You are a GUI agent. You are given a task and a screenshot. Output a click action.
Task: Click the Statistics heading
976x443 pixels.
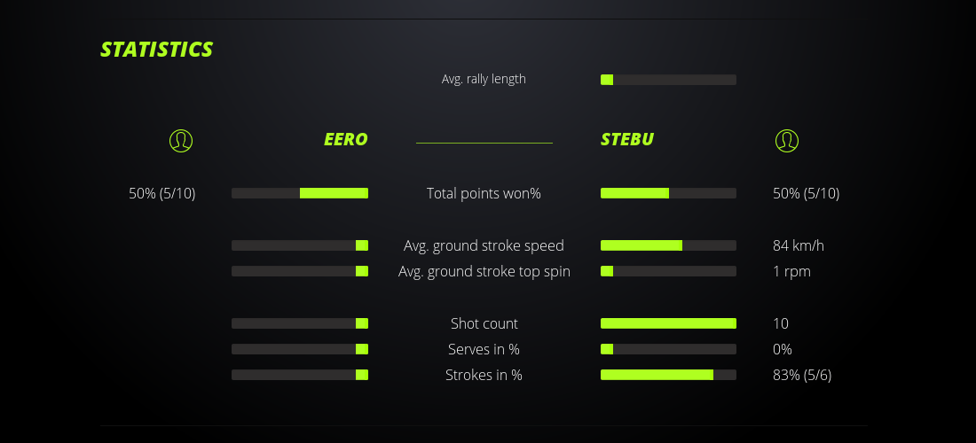pyautogui.click(x=157, y=50)
